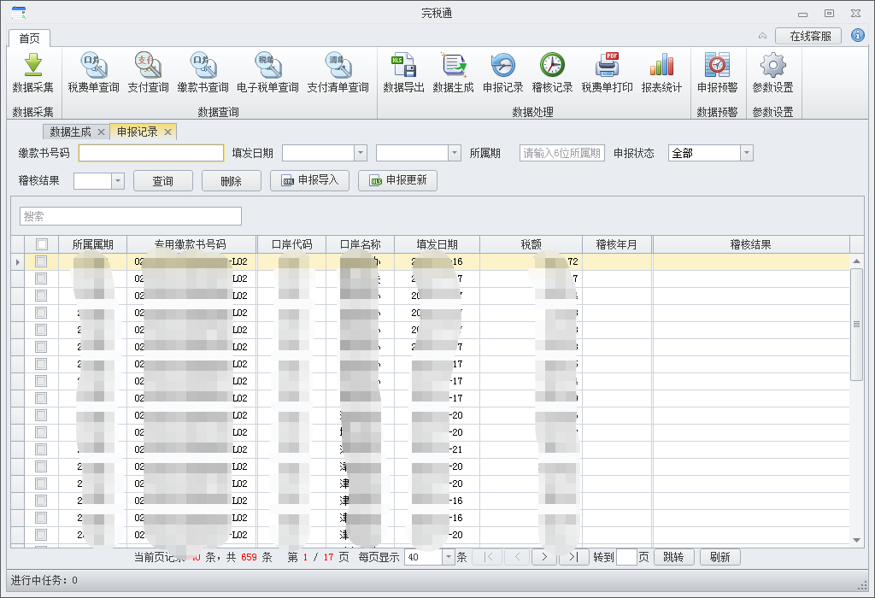
Task: Click the 申报更新 update button
Action: [397, 180]
